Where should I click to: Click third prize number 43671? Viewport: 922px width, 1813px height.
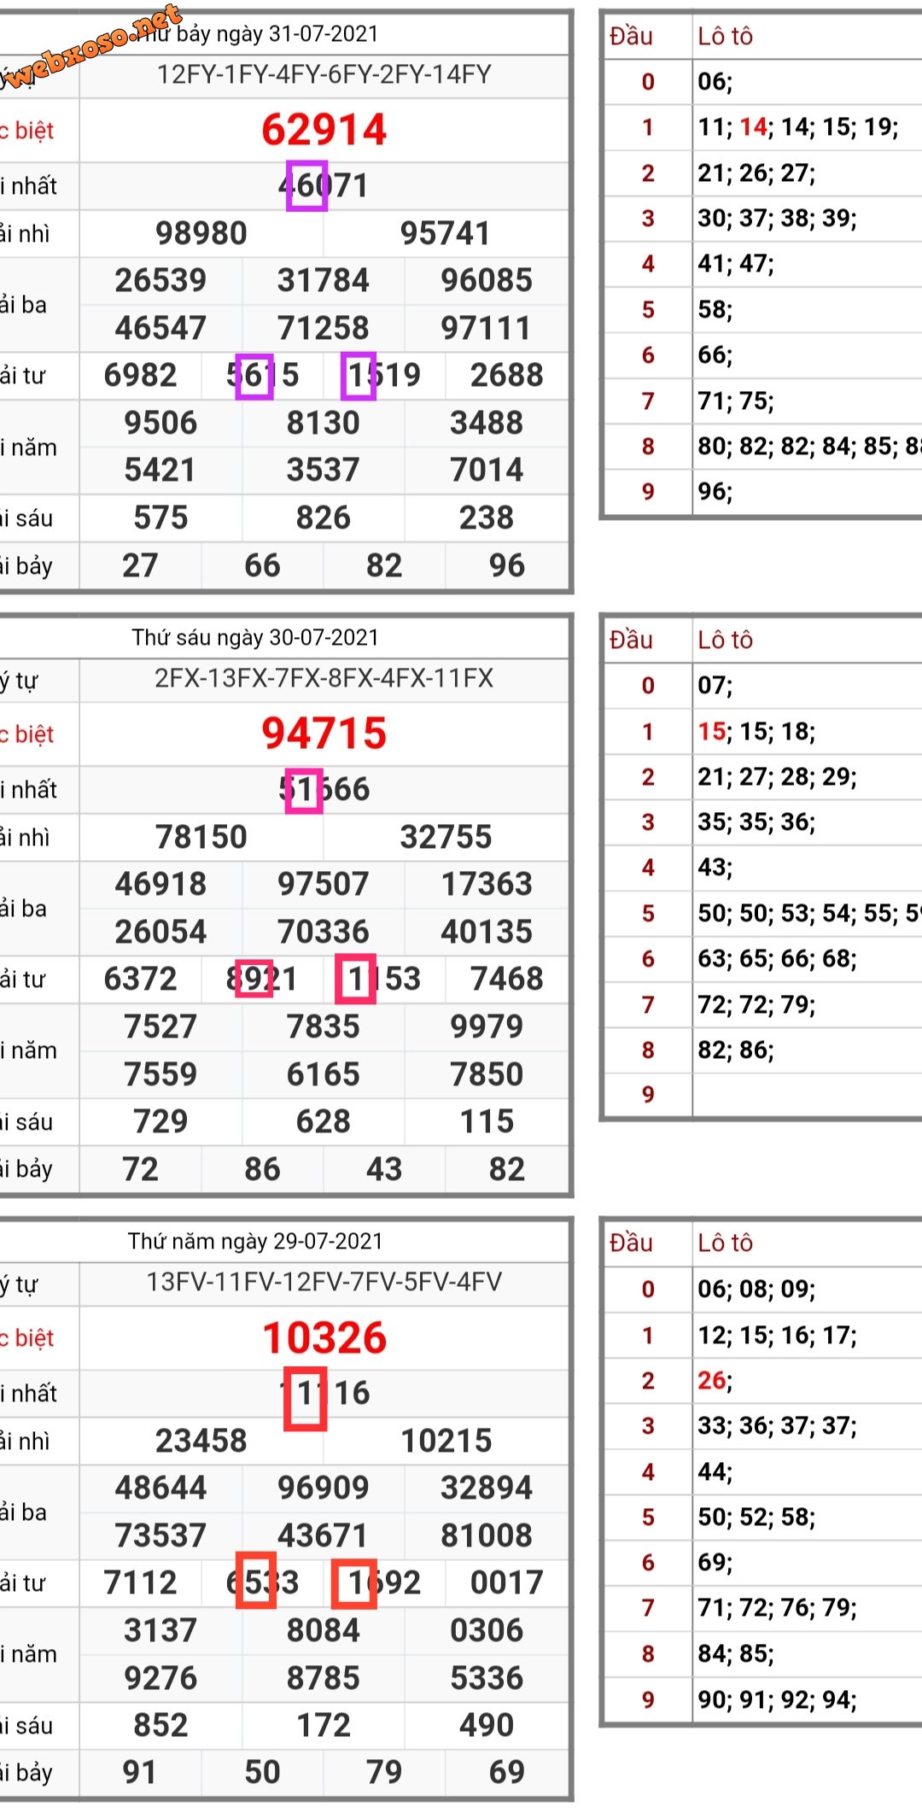[x=324, y=1535]
